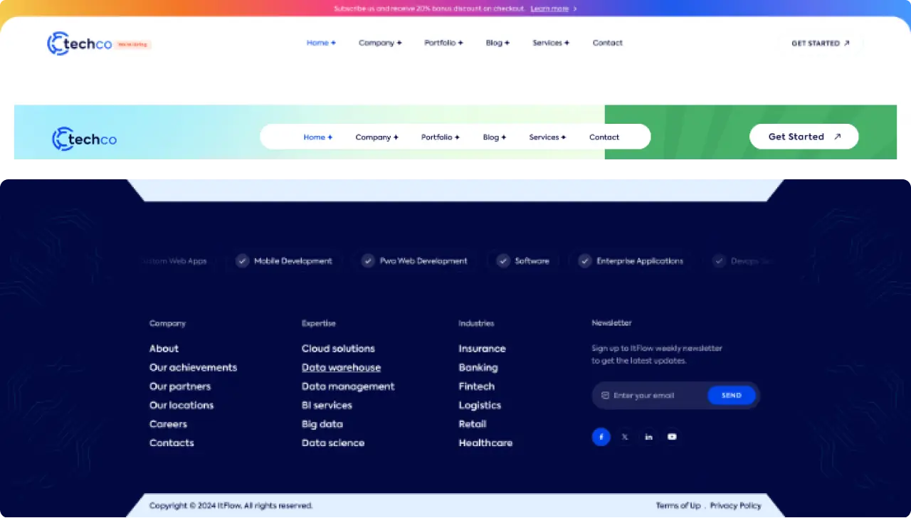Click checkmark icon beside Enterprise Applications
Screen dimensions: 911x518
(x=585, y=261)
